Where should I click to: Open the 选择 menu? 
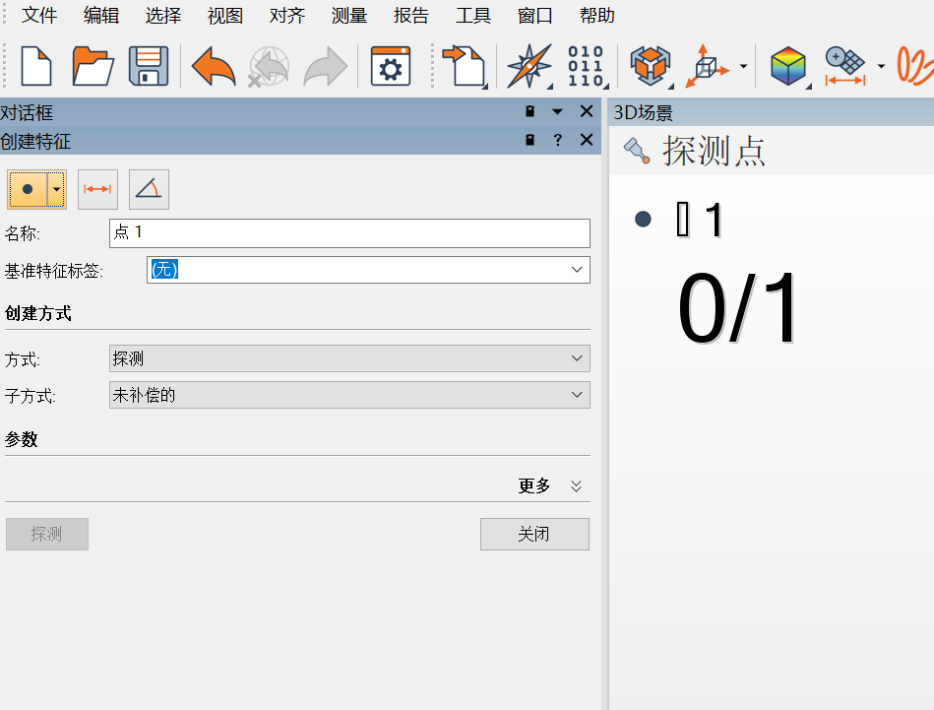[163, 15]
